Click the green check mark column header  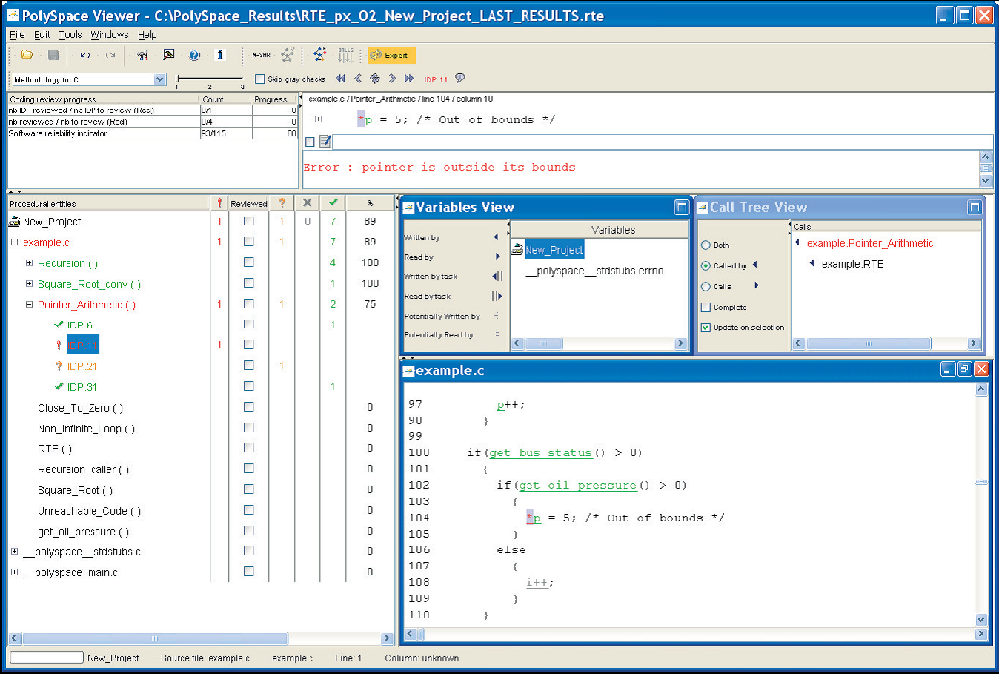(x=333, y=202)
